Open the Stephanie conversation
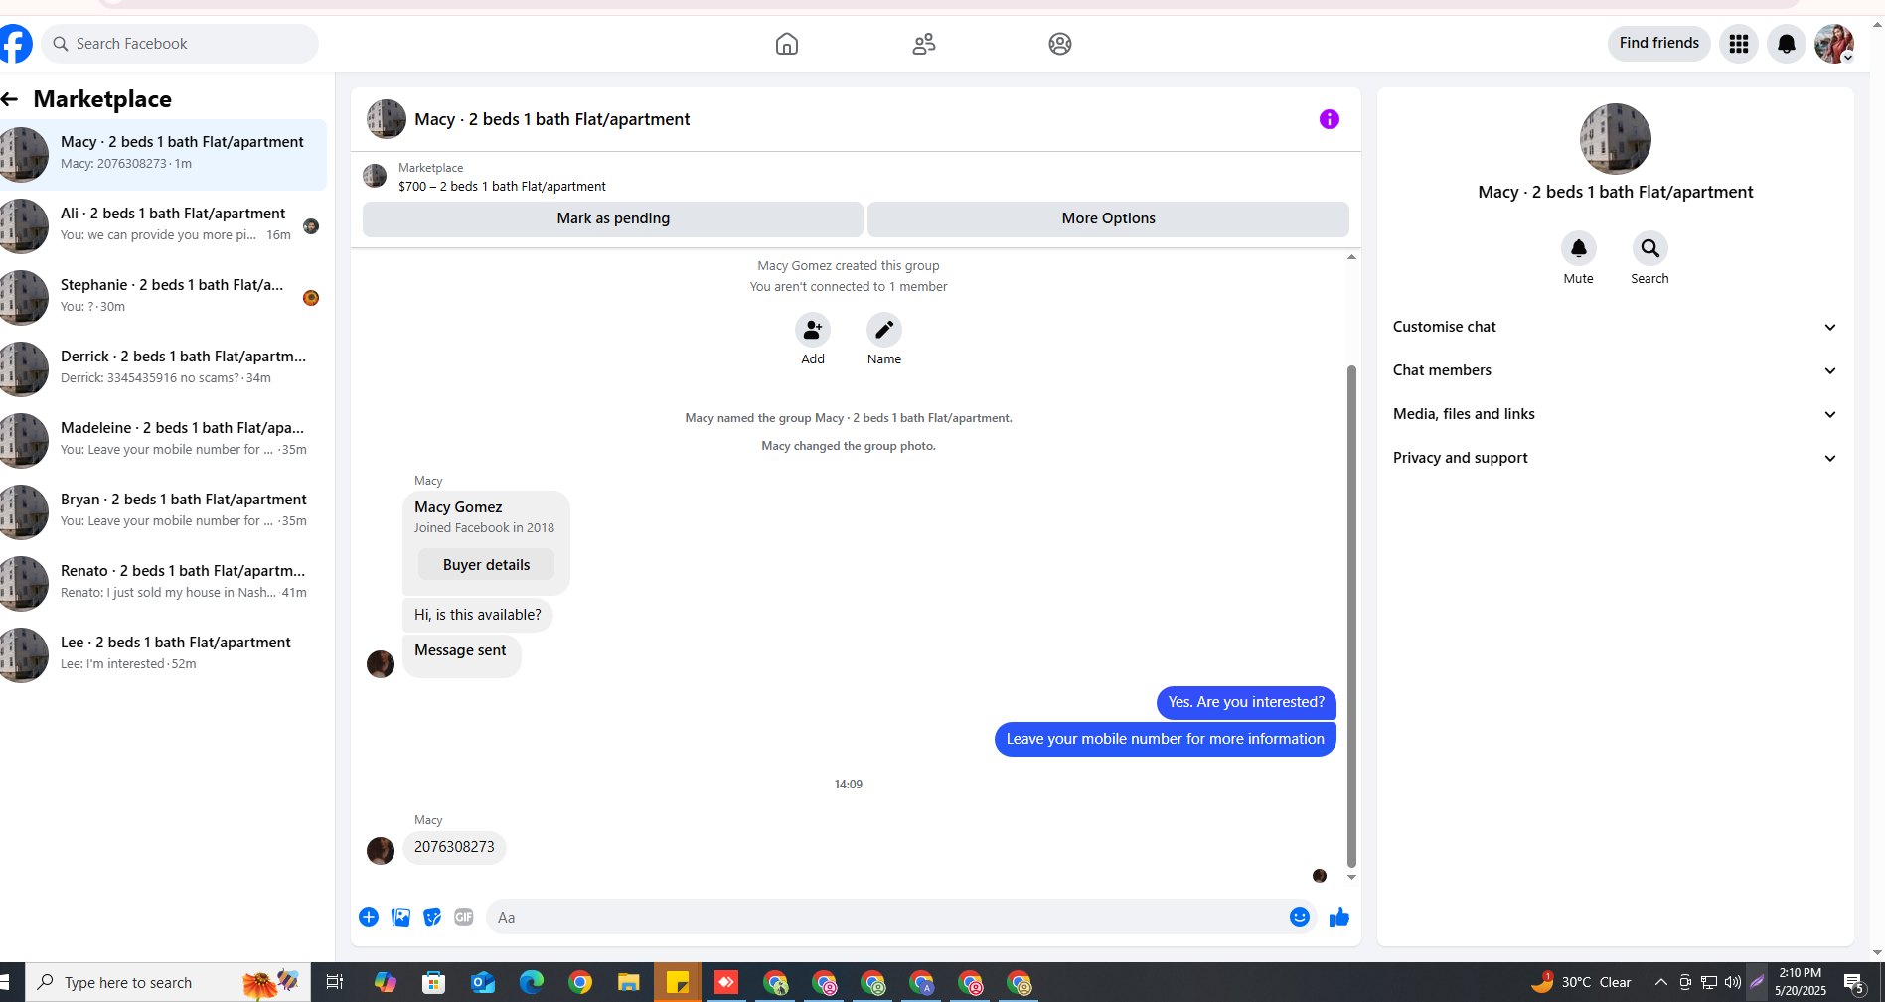This screenshot has width=1885, height=1002. click(x=163, y=298)
